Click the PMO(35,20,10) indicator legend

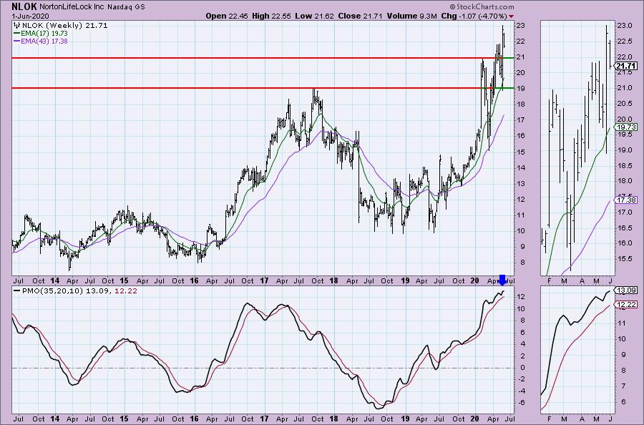click(76, 290)
